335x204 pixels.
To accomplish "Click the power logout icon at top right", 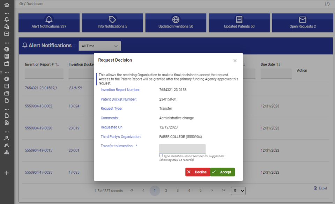I will pyautogui.click(x=327, y=3).
